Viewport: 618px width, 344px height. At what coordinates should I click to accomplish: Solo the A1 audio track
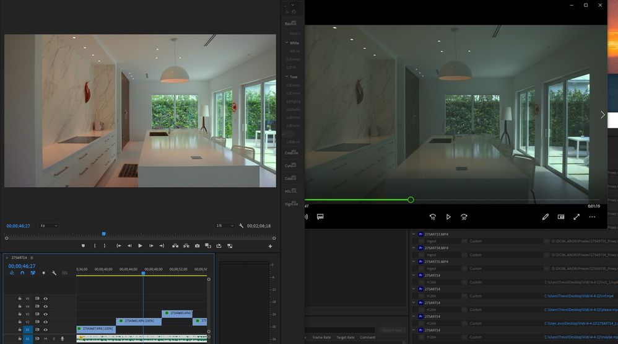coord(54,338)
